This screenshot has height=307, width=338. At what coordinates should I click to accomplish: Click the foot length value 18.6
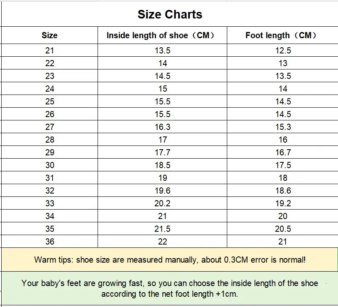point(282,191)
